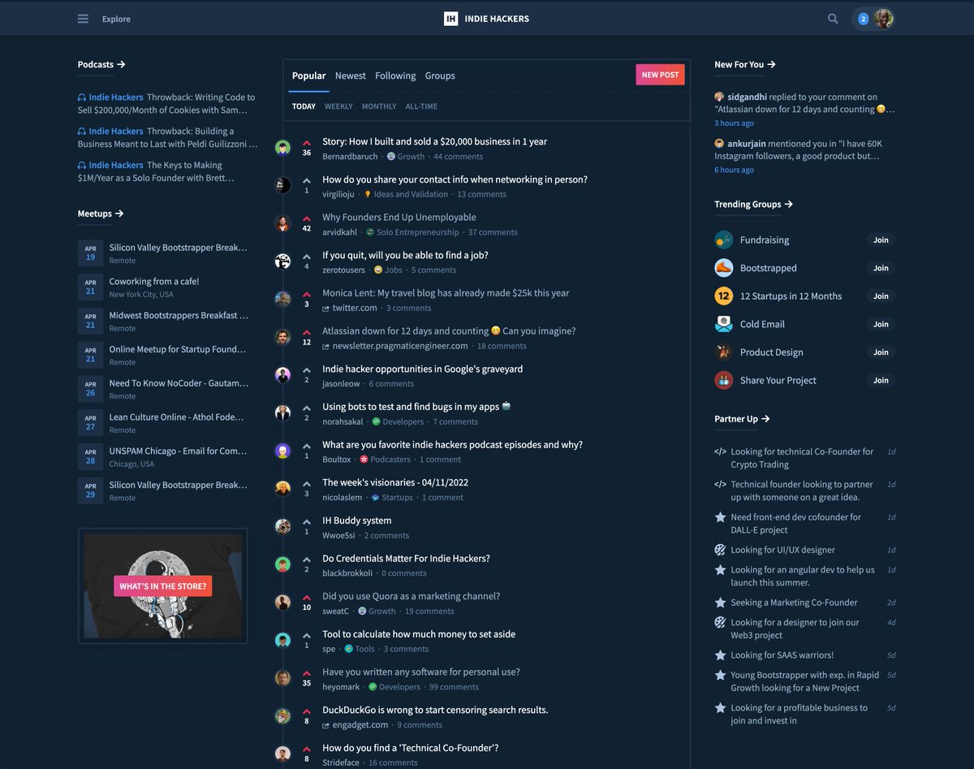Viewport: 974px width, 769px height.
Task: Open the user profile avatar
Action: 884,19
